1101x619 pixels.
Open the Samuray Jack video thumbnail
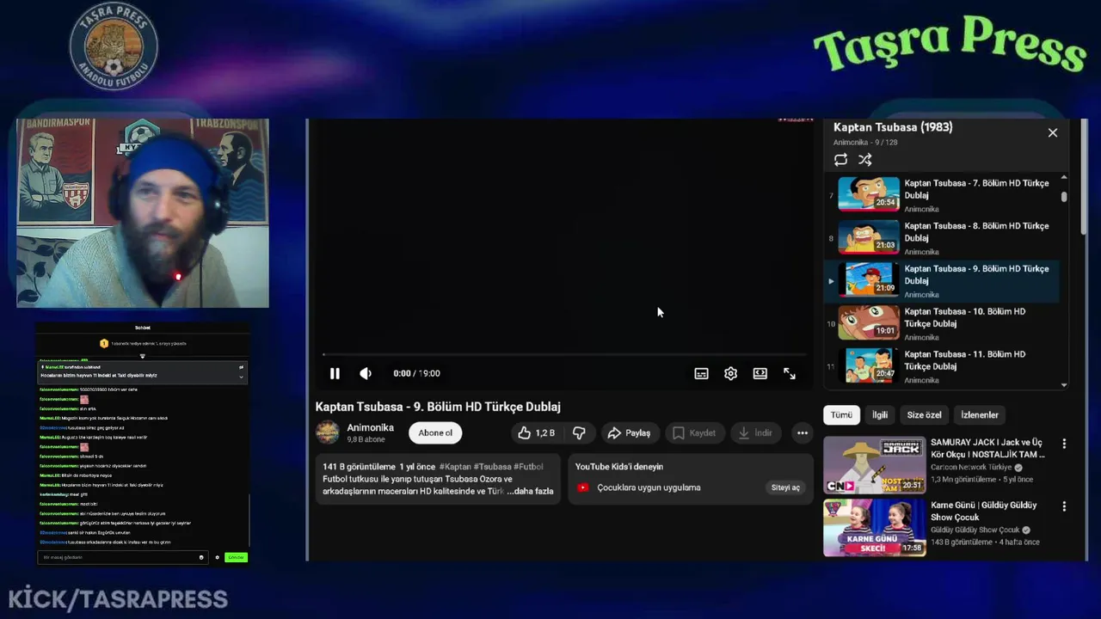coord(874,465)
